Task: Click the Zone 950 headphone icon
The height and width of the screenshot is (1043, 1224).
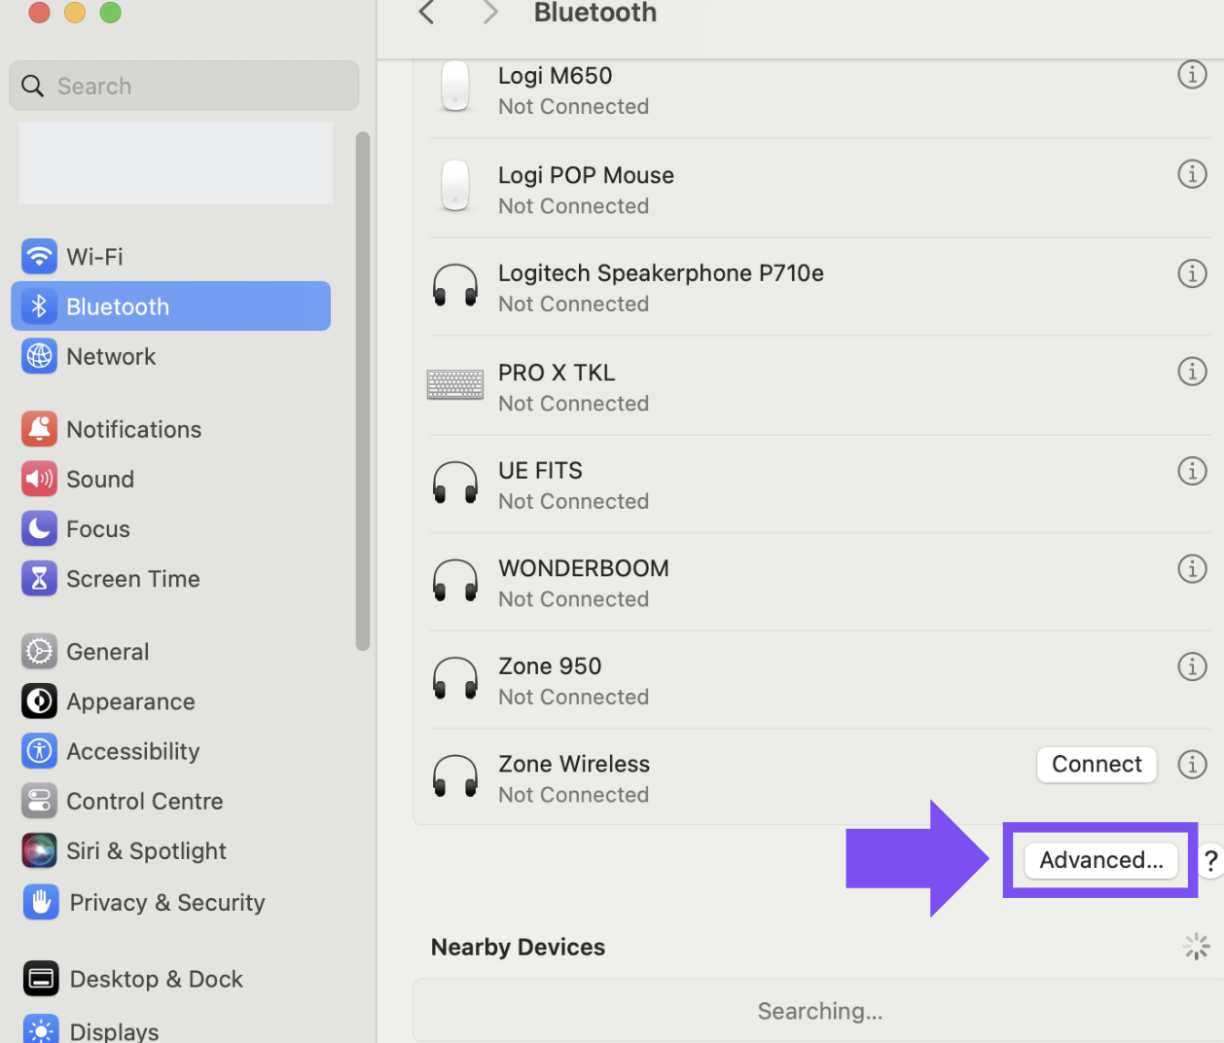Action: [455, 679]
